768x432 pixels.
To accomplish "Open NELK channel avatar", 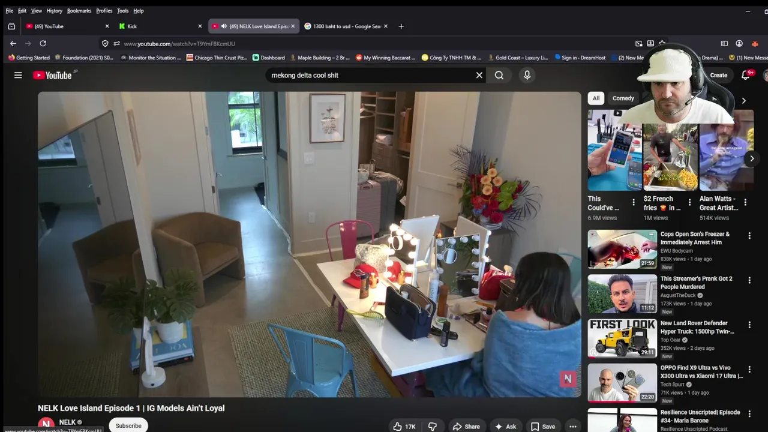I will tap(46, 425).
